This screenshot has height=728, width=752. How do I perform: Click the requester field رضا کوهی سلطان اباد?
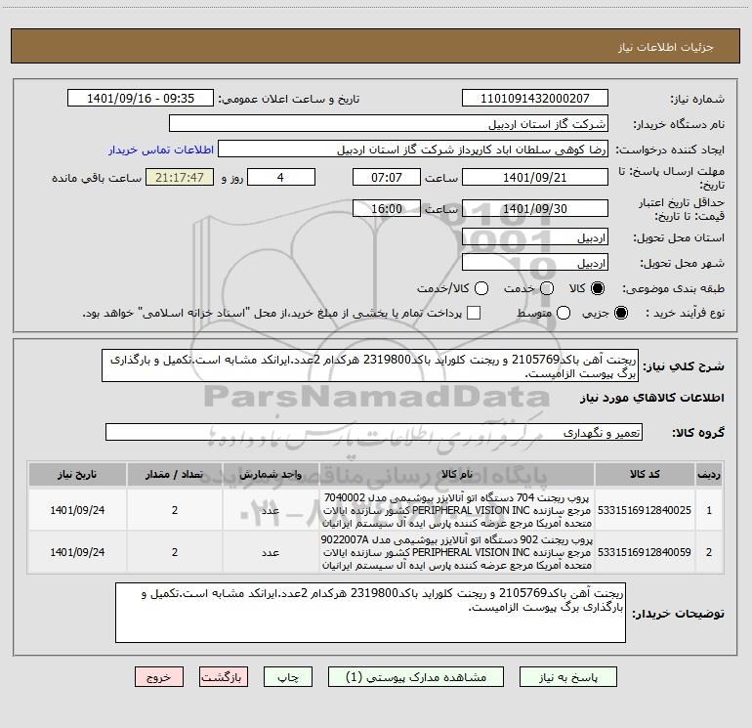pyautogui.click(x=413, y=150)
